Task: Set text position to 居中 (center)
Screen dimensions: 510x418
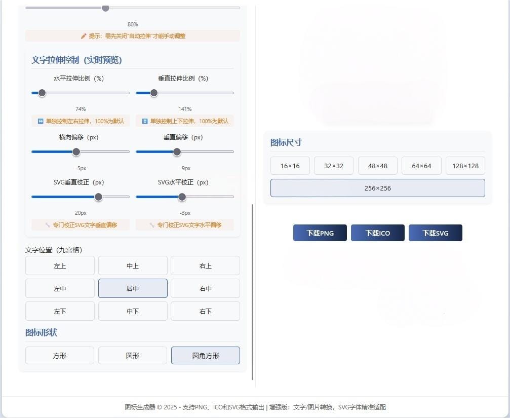Action: (132, 288)
